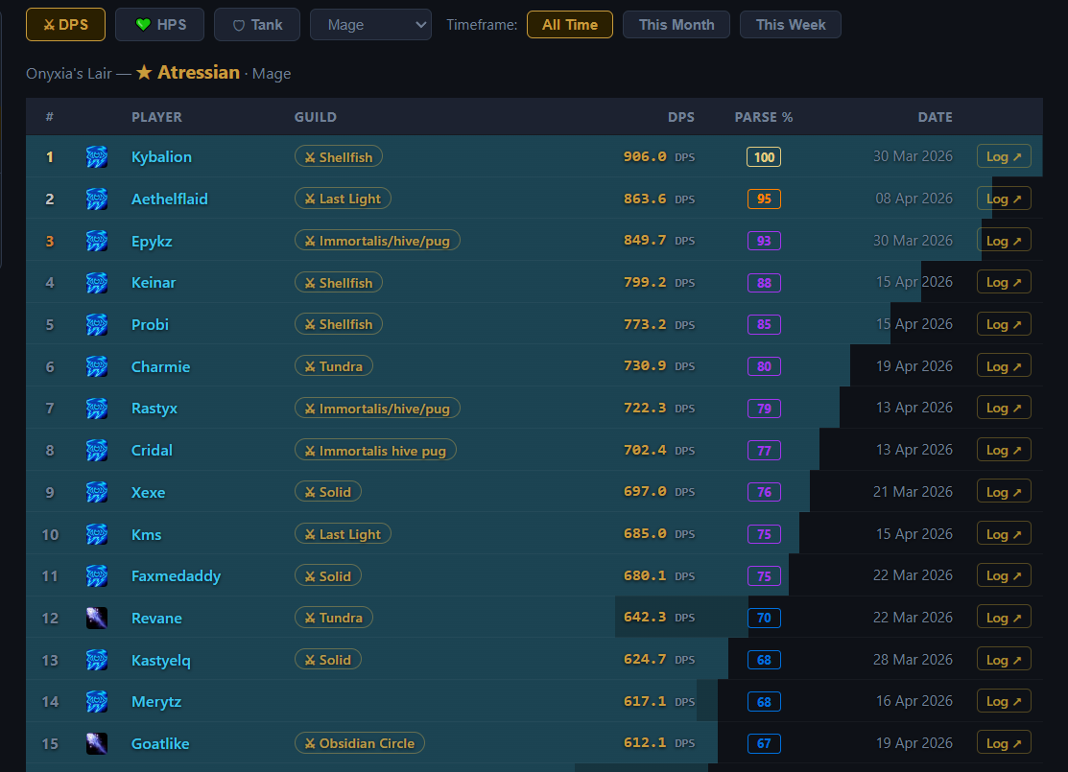Open player profile Kybalion
Viewport: 1068px width, 772px height.
(x=161, y=157)
